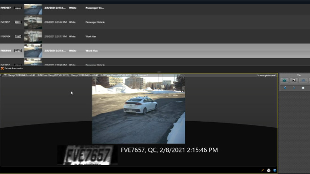Click the blue globe icon in Tile panel
This screenshot has height=174, width=310.
pos(303,80)
